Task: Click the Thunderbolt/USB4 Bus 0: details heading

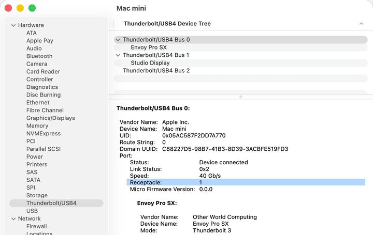Action: pyautogui.click(x=153, y=108)
